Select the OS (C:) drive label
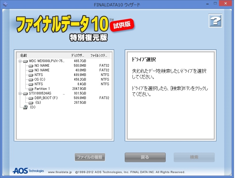The height and width of the screenshot is (178, 236). tap(40, 79)
